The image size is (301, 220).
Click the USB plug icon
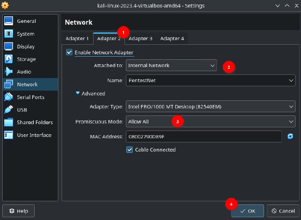pos(9,110)
